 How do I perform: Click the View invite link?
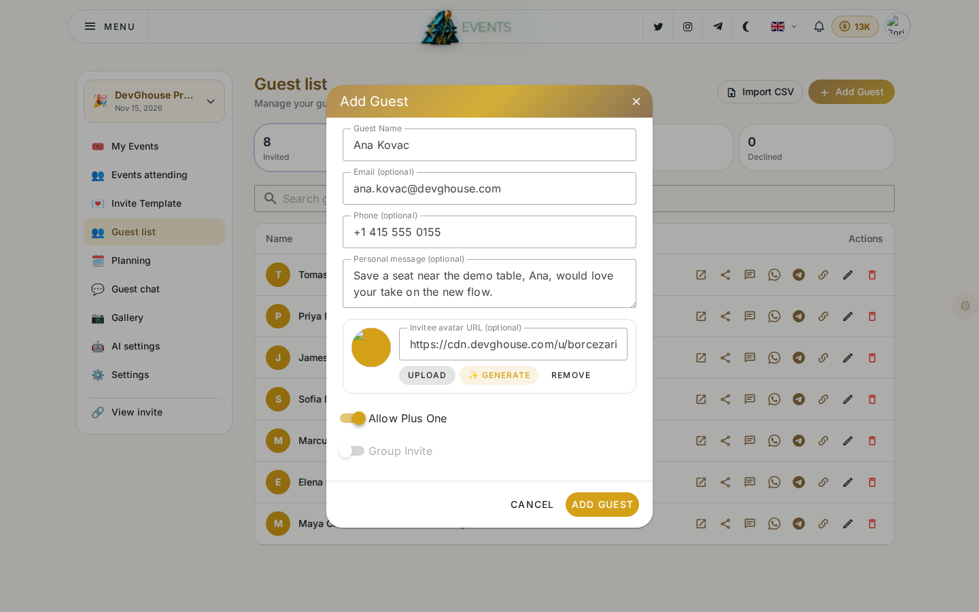pos(154,412)
